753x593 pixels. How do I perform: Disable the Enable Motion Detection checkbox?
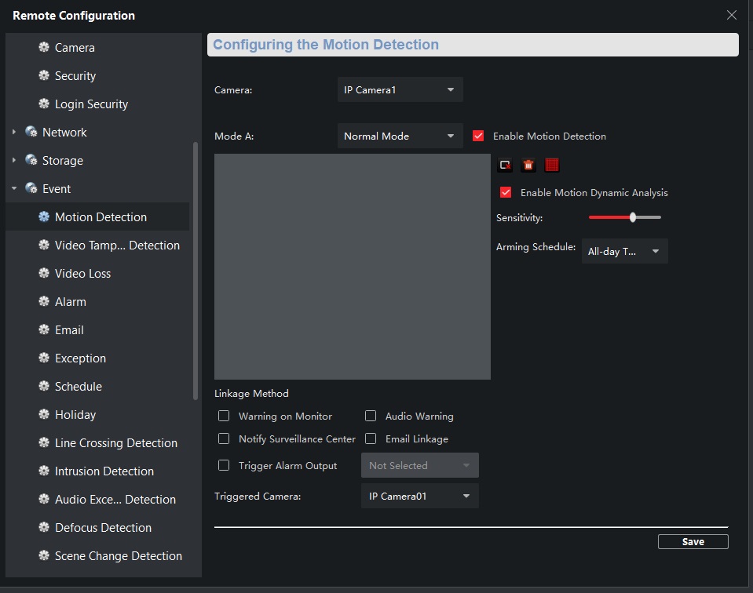click(478, 136)
